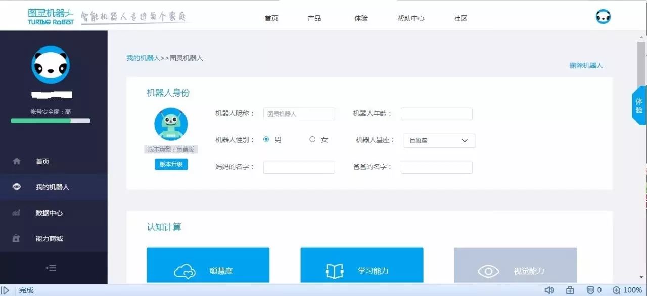Click the speaker volume icon in status bar
Viewport: 647px width, 296px height.
549,290
